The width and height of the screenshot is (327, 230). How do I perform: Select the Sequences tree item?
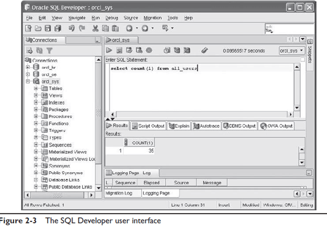[x=59, y=144]
